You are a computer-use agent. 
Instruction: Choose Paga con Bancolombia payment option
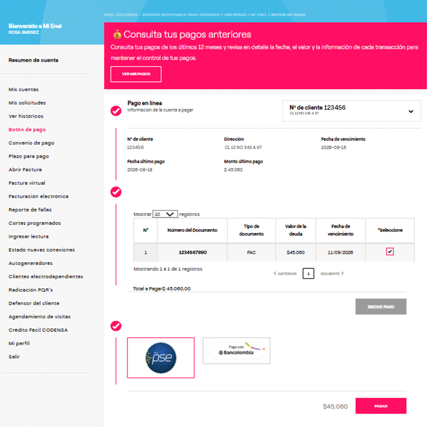(237, 351)
